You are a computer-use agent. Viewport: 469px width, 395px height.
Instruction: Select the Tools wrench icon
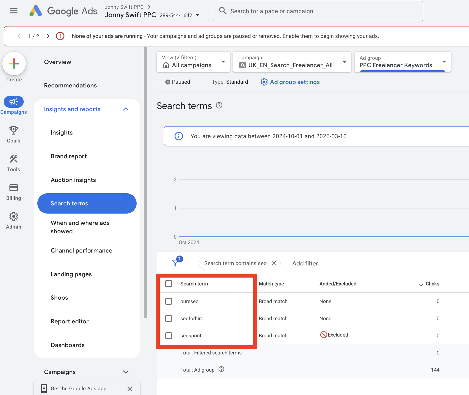point(13,159)
